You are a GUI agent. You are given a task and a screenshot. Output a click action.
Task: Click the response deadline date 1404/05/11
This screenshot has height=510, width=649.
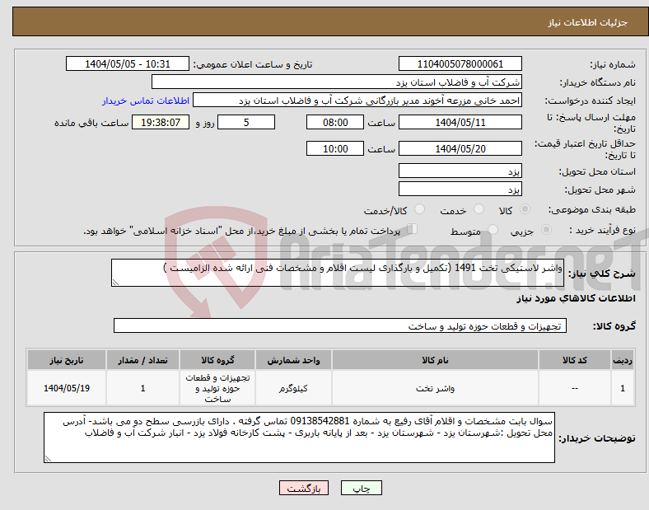pyautogui.click(x=460, y=123)
